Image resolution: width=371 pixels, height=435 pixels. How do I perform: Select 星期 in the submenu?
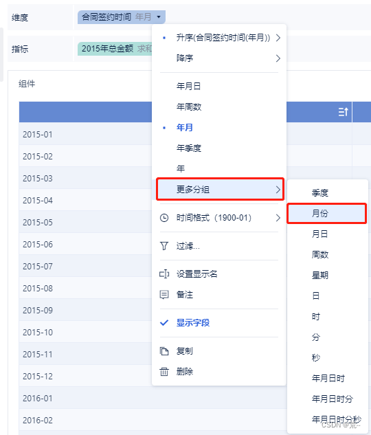327,275
